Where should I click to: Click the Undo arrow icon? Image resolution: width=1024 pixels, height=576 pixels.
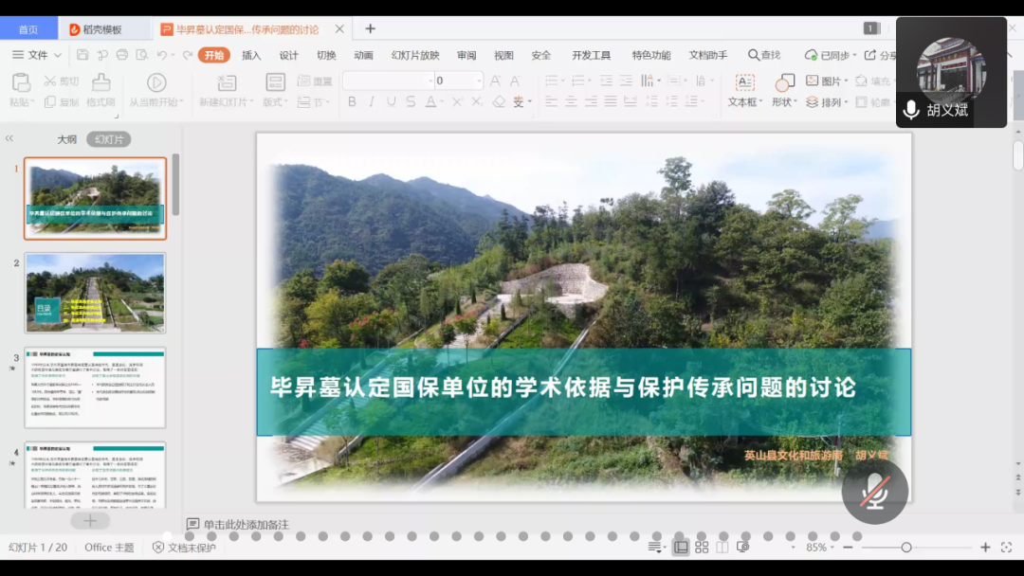pos(162,55)
